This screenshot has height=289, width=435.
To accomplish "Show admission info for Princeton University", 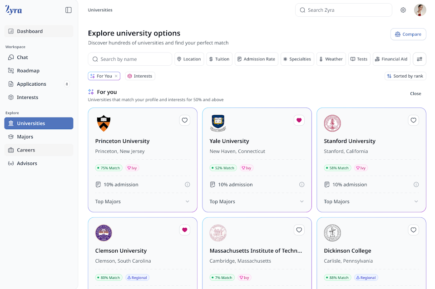I will pyautogui.click(x=188, y=185).
